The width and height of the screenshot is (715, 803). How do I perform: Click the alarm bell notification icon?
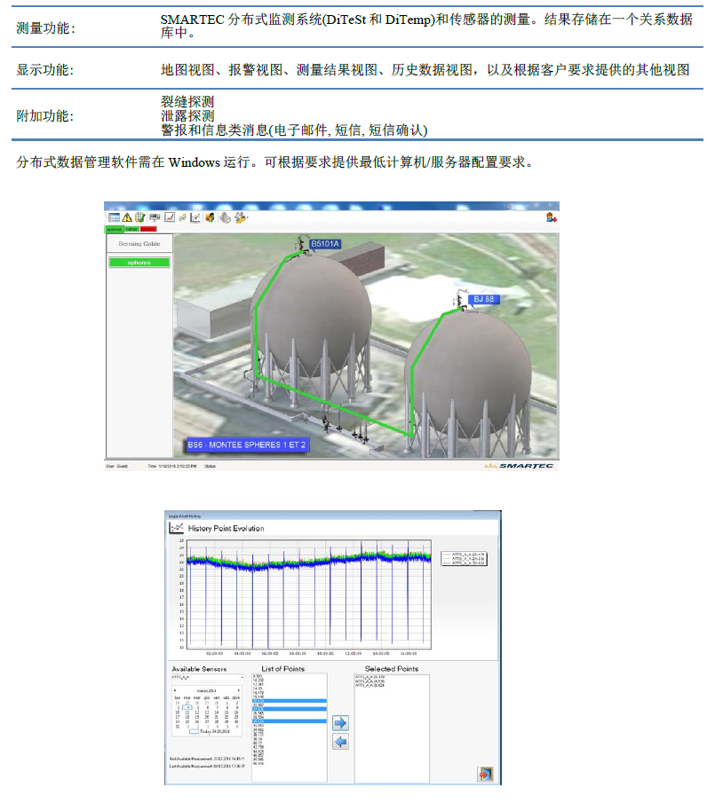pyautogui.click(x=224, y=218)
